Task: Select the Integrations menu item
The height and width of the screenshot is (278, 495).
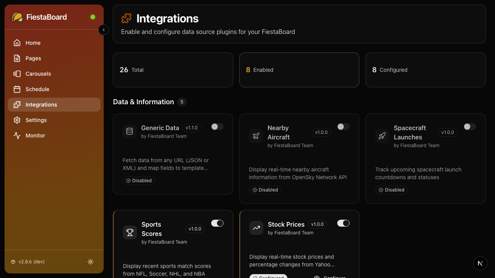Action: [54, 105]
